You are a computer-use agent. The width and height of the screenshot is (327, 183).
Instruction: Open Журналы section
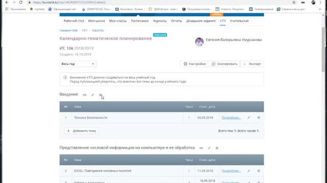pyautogui.click(x=160, y=21)
